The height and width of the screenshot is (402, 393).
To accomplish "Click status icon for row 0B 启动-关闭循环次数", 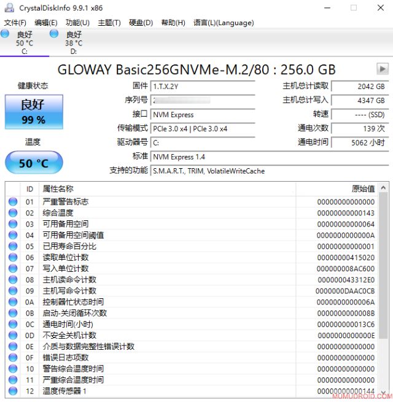I will pyautogui.click(x=13, y=313).
